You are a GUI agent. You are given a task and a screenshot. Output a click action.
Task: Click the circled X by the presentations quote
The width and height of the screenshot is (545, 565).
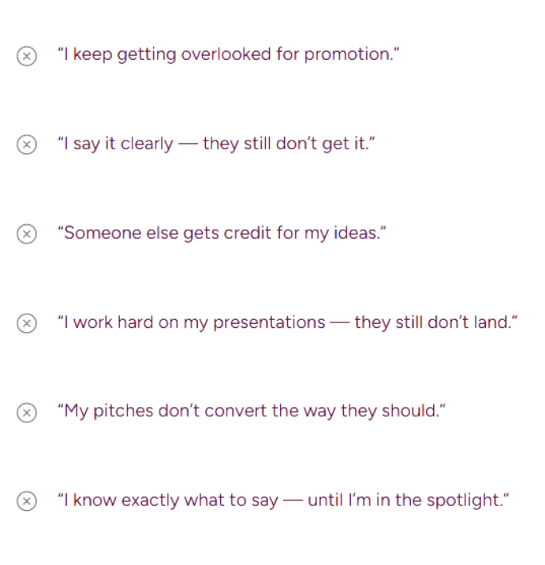[26, 323]
